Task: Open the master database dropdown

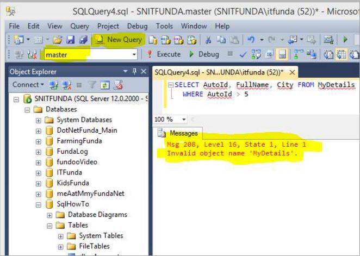Action: tap(134, 54)
